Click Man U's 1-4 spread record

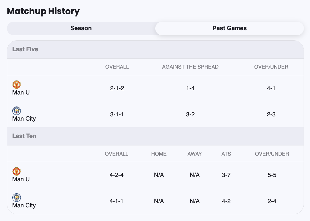190,88
